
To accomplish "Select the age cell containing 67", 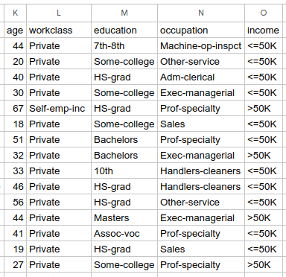I will (x=15, y=109).
